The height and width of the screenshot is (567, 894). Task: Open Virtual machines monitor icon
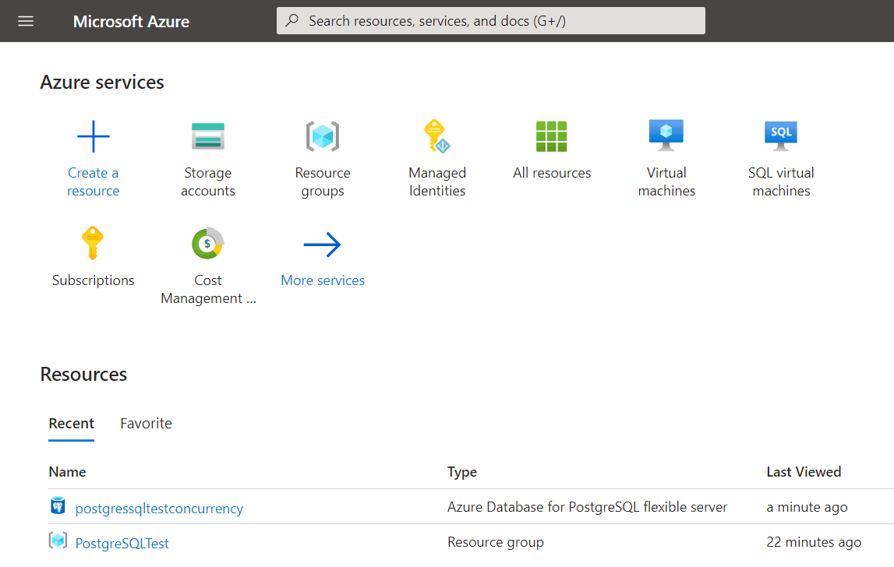point(666,136)
